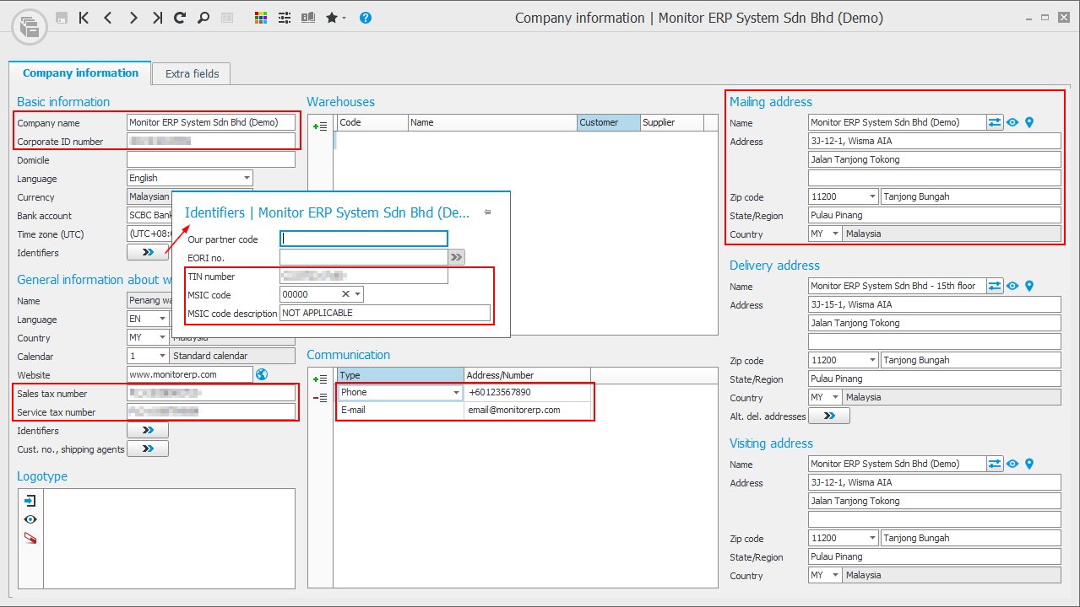Copy mailing address arrows icon
This screenshot has width=1080, height=607.
995,122
